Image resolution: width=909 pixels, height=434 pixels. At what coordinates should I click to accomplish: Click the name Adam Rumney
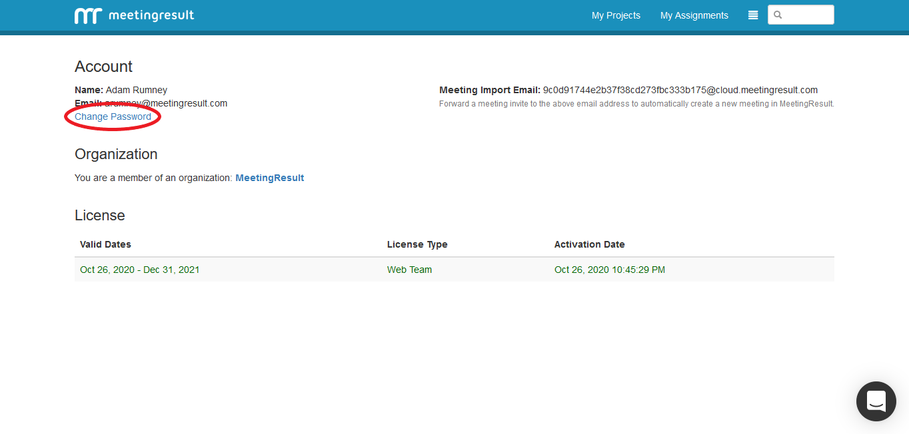136,90
